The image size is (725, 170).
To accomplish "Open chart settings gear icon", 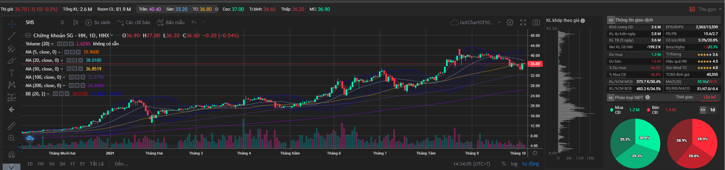I will 510,23.
